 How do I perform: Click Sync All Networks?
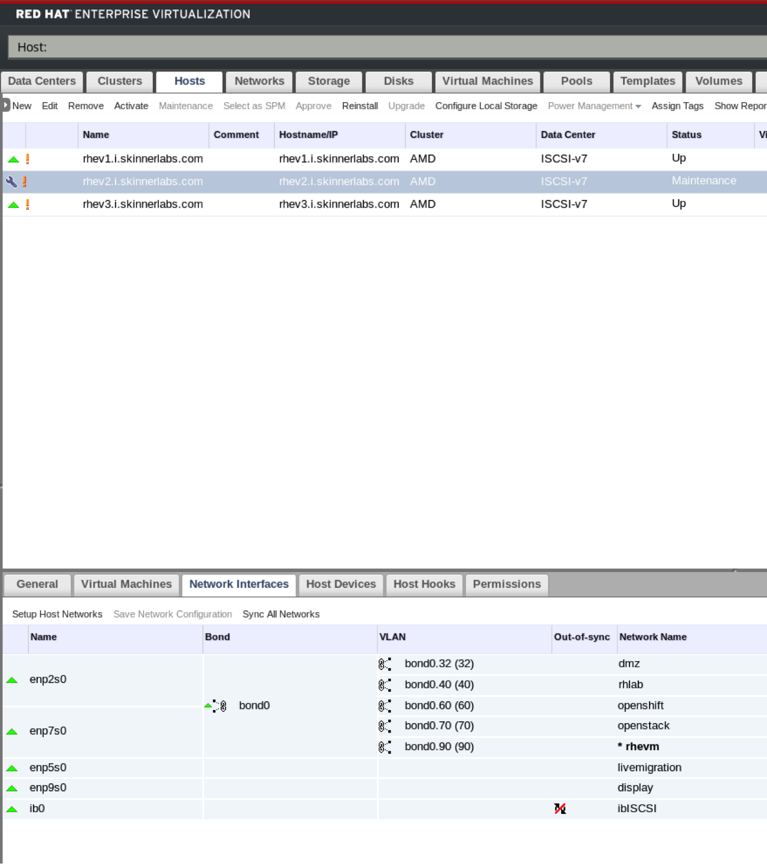pos(281,615)
